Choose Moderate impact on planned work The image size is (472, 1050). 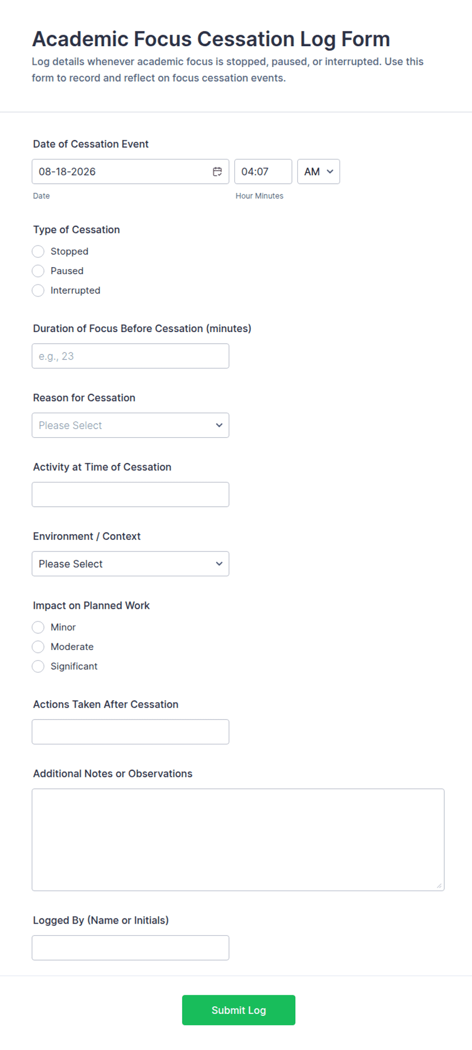(x=38, y=647)
